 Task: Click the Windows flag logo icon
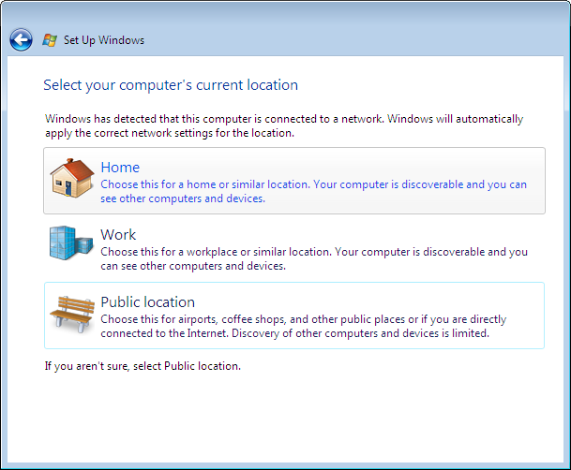click(x=50, y=40)
